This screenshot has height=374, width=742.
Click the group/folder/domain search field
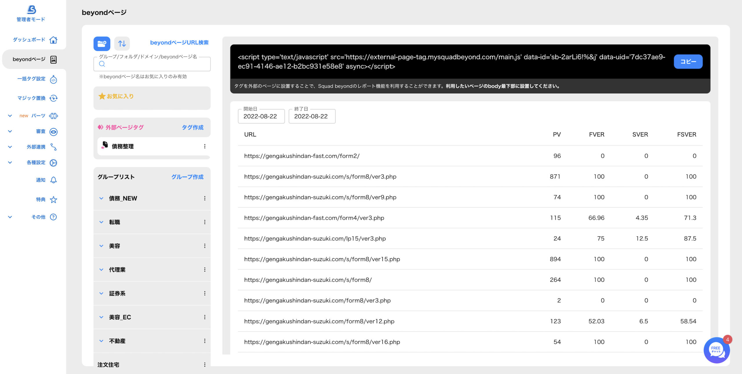pos(152,64)
